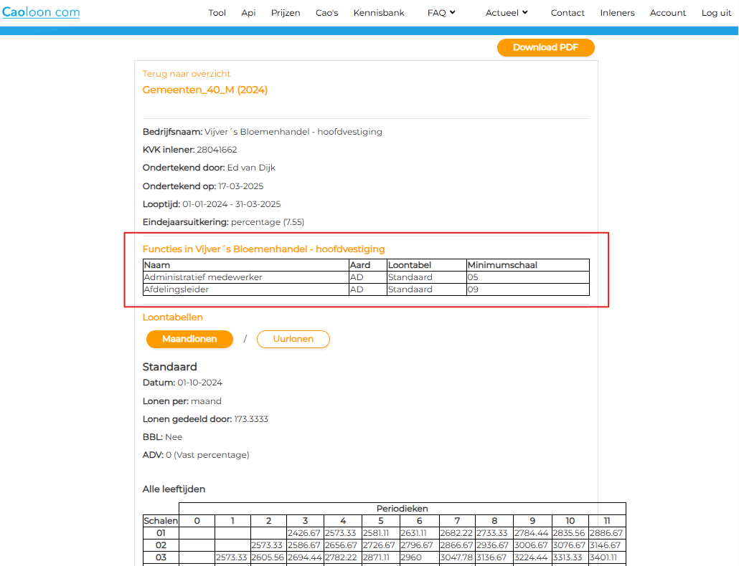Click the Gemeenten_40_M (2024) heading
The width and height of the screenshot is (739, 566).
tap(205, 90)
